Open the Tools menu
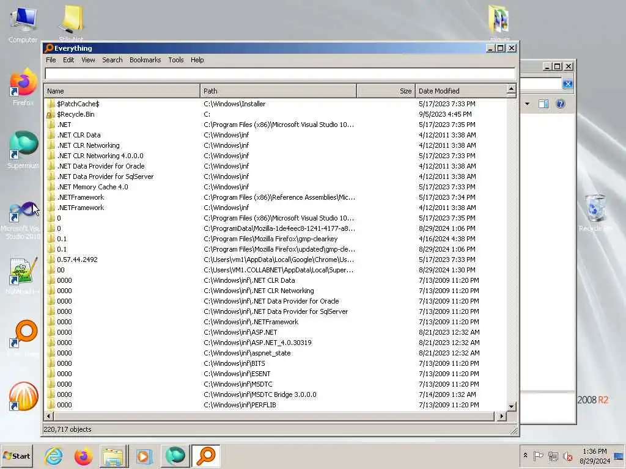Screen dimensions: 626x469 coord(175,60)
